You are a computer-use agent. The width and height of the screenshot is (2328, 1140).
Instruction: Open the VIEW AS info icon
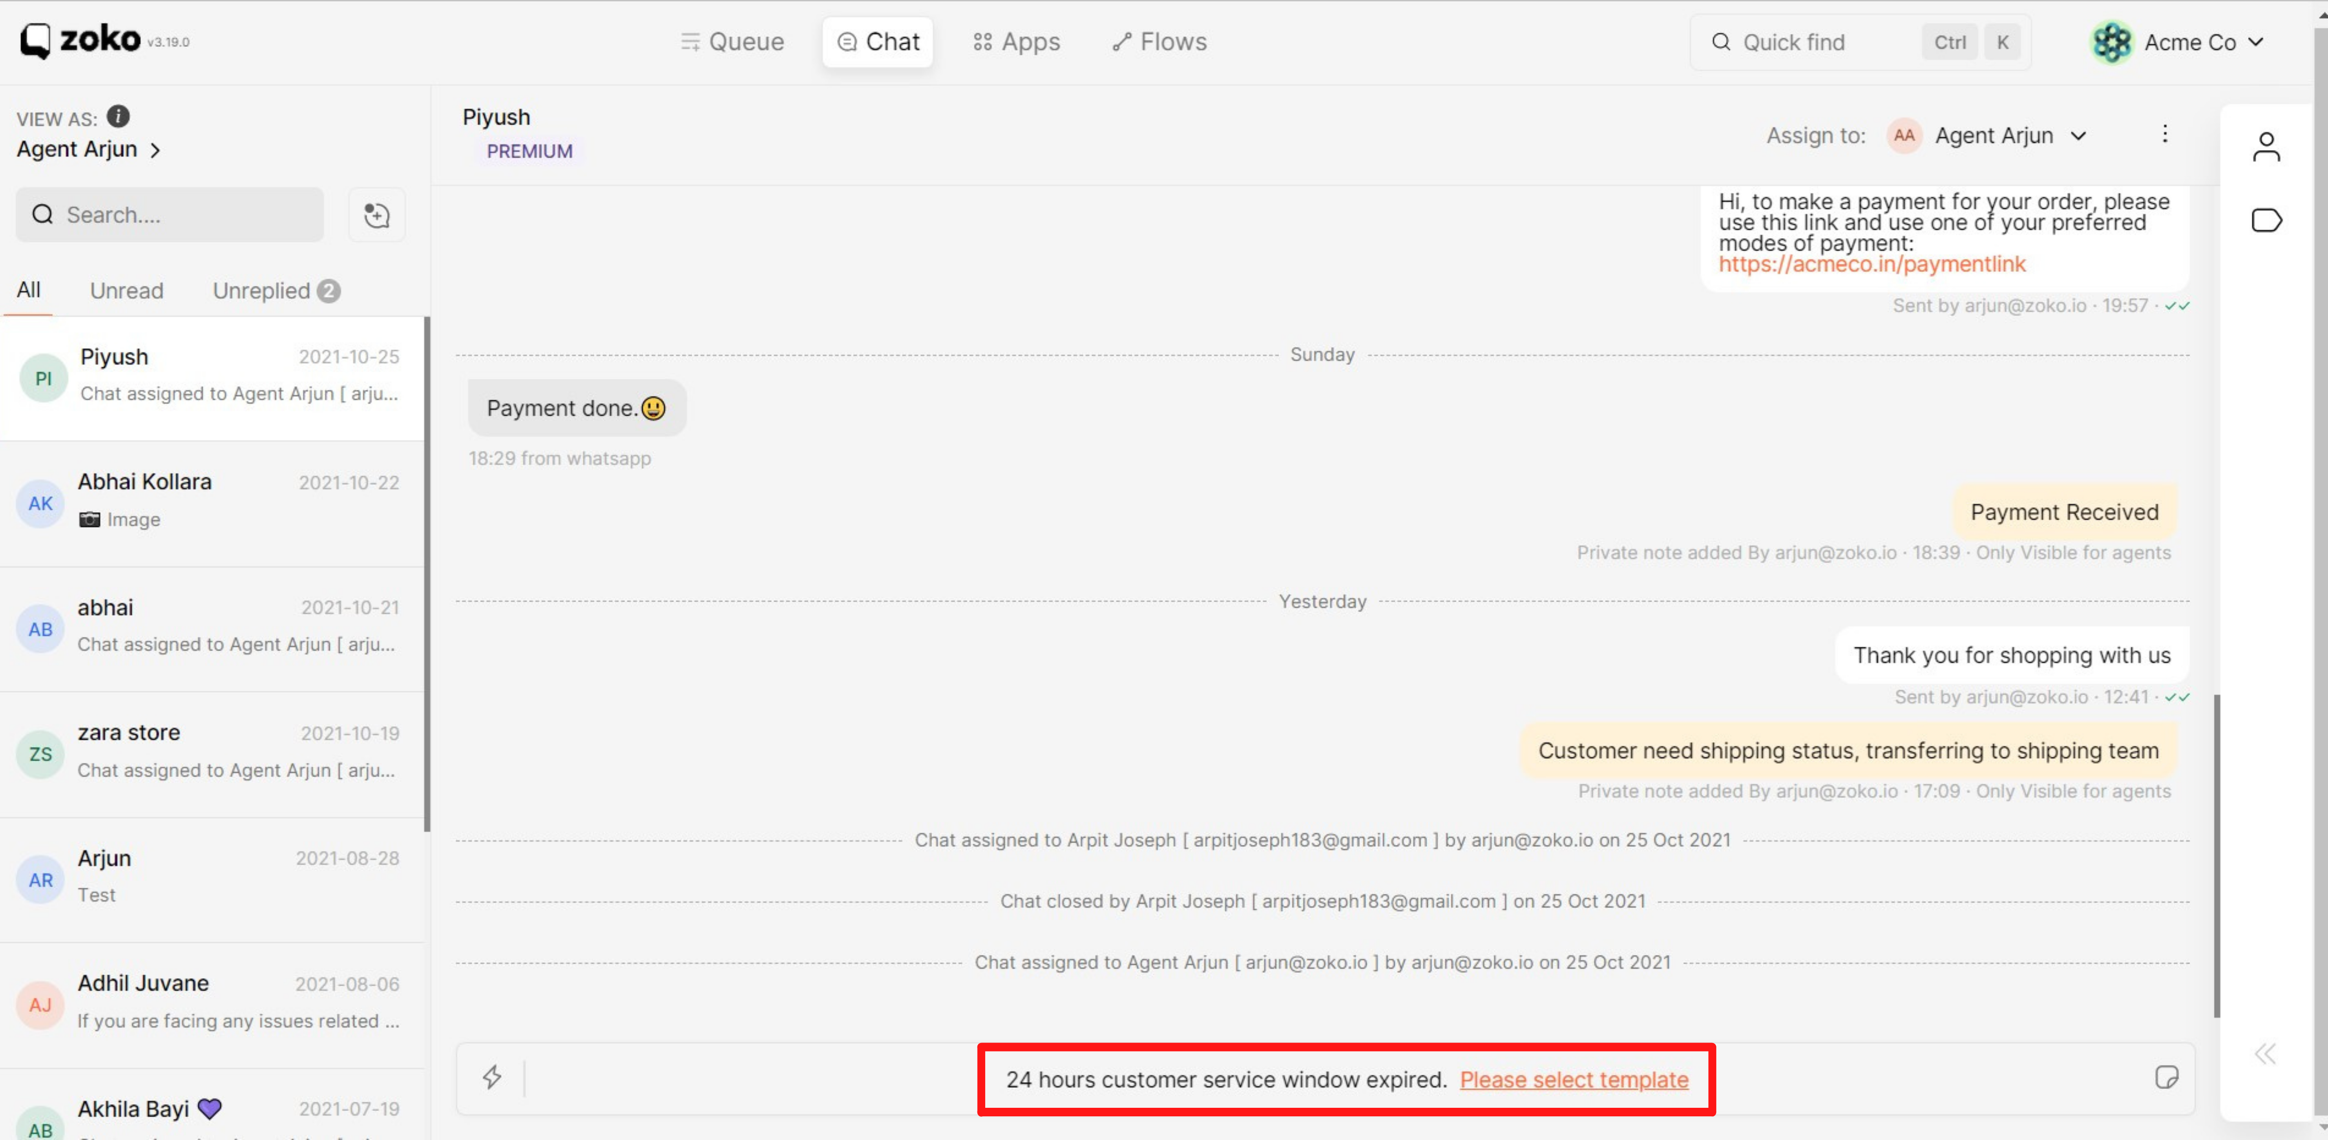point(118,117)
